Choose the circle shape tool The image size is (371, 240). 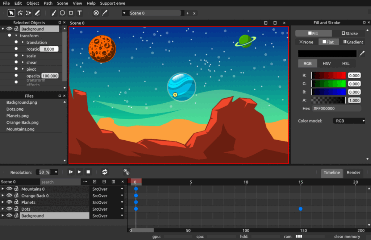[x=62, y=13]
